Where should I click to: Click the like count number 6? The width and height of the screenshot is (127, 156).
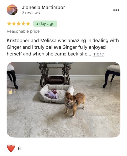pos(19,148)
